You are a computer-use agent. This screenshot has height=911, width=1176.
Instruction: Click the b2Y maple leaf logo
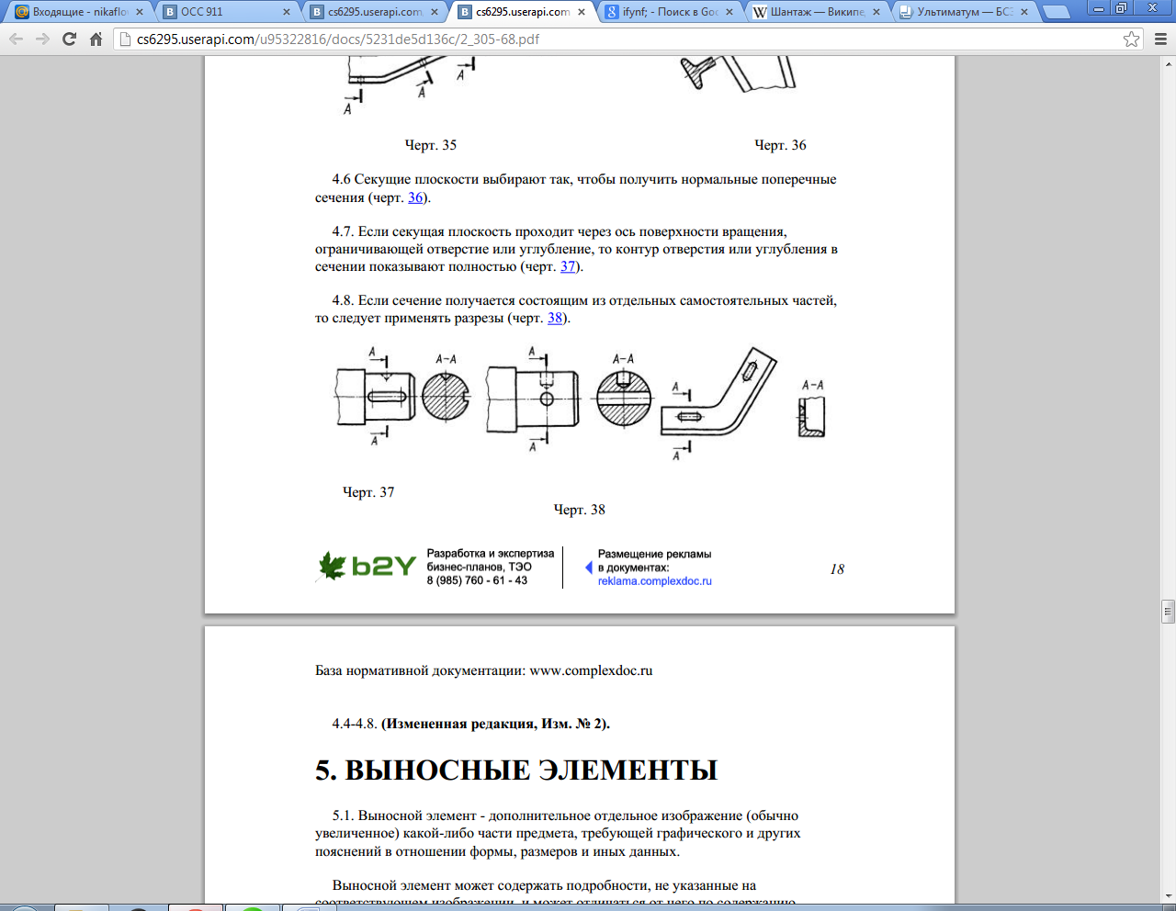click(331, 566)
